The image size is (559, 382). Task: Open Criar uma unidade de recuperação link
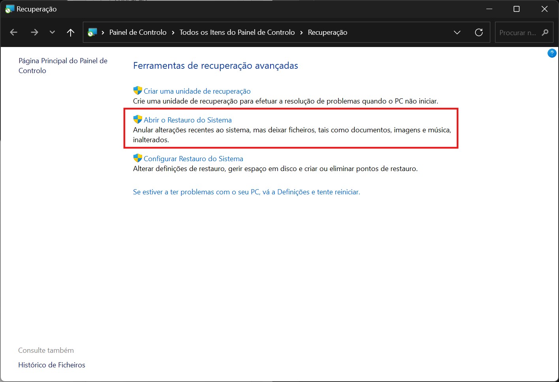(x=197, y=91)
